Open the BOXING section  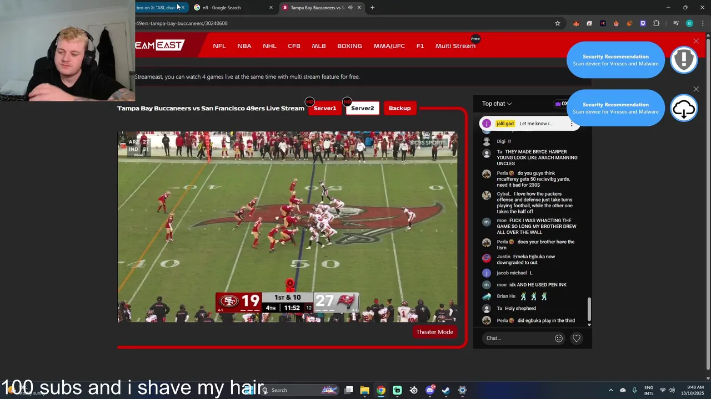[349, 46]
